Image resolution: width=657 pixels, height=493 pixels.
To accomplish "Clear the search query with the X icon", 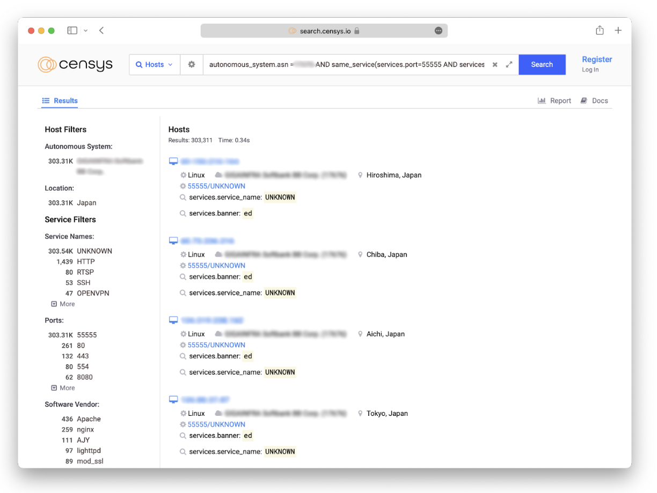I will (x=495, y=65).
